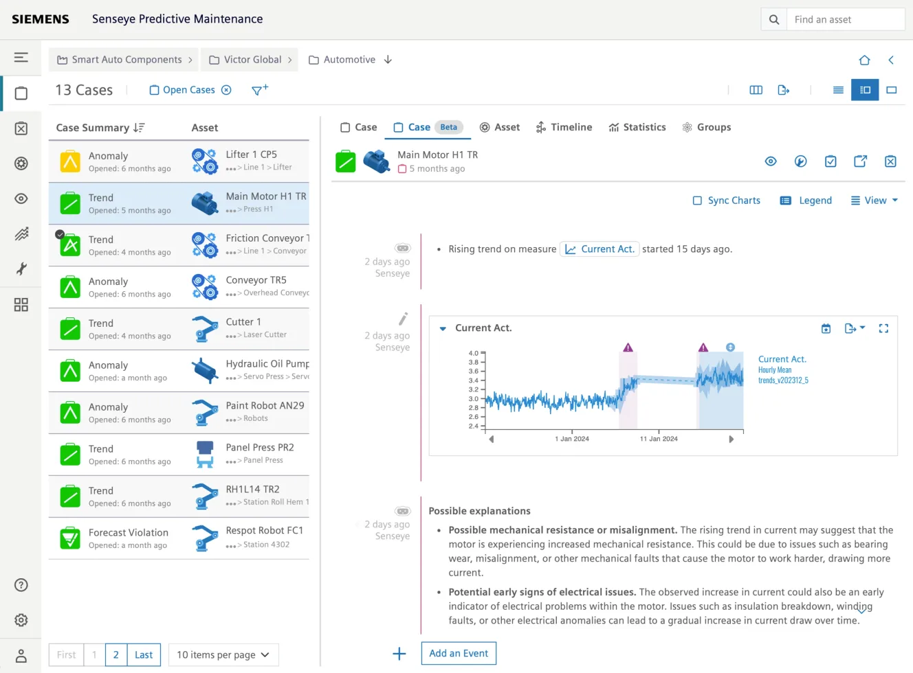Pan chart timeline to the right
This screenshot has height=673, width=913.
731,440
